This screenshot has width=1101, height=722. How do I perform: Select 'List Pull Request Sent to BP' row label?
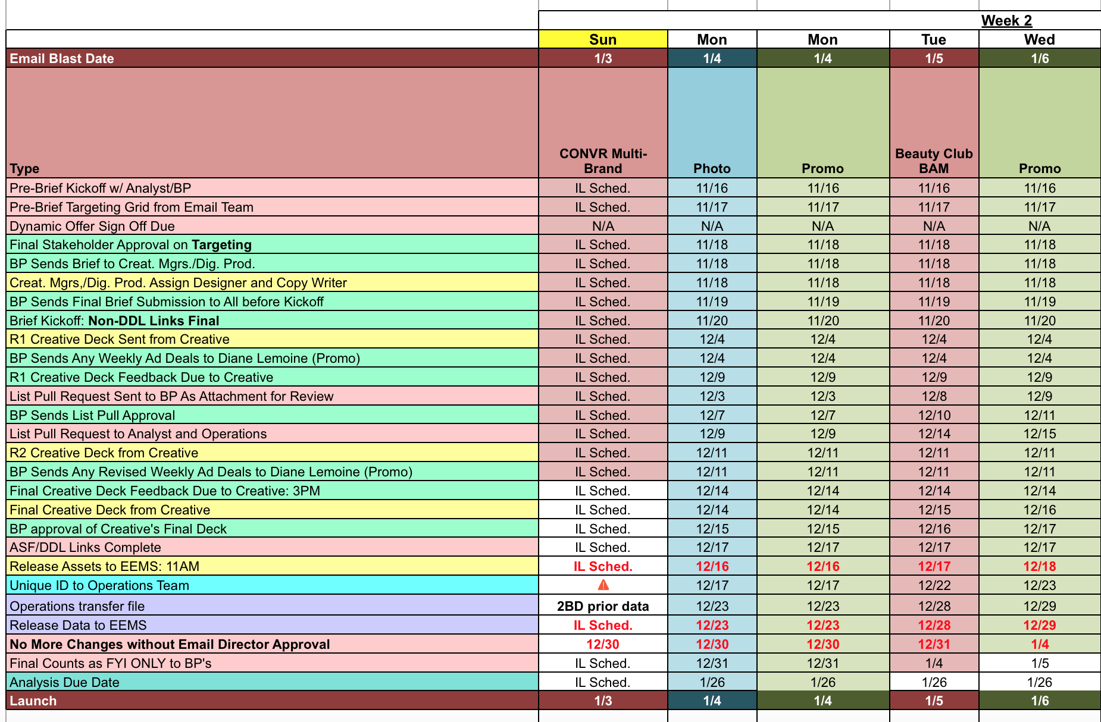coord(272,396)
